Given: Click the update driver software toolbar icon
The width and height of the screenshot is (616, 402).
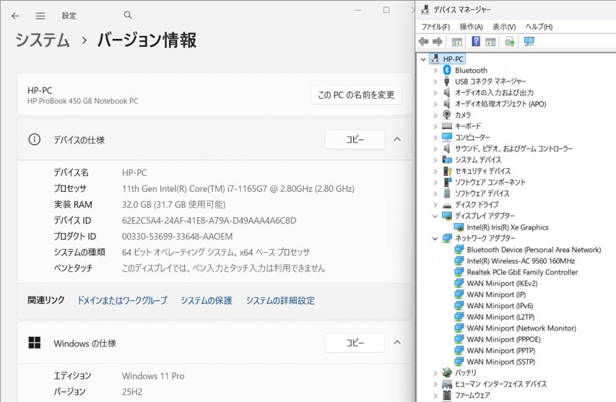Looking at the screenshot, I should 509,41.
